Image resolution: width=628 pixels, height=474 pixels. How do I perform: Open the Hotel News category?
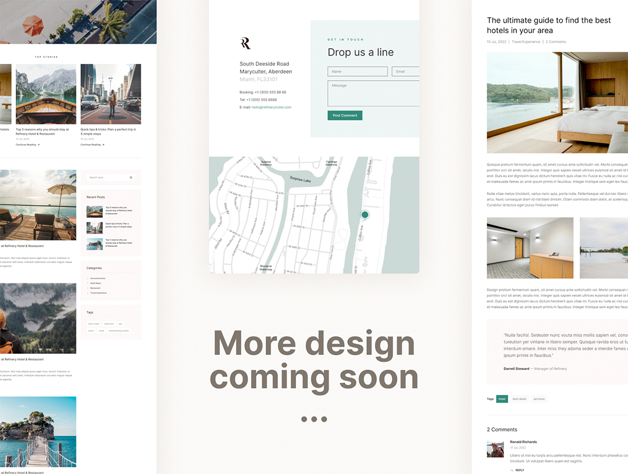click(x=95, y=283)
